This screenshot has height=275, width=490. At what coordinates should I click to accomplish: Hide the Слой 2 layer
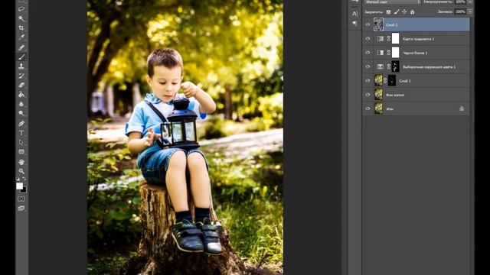point(367,24)
